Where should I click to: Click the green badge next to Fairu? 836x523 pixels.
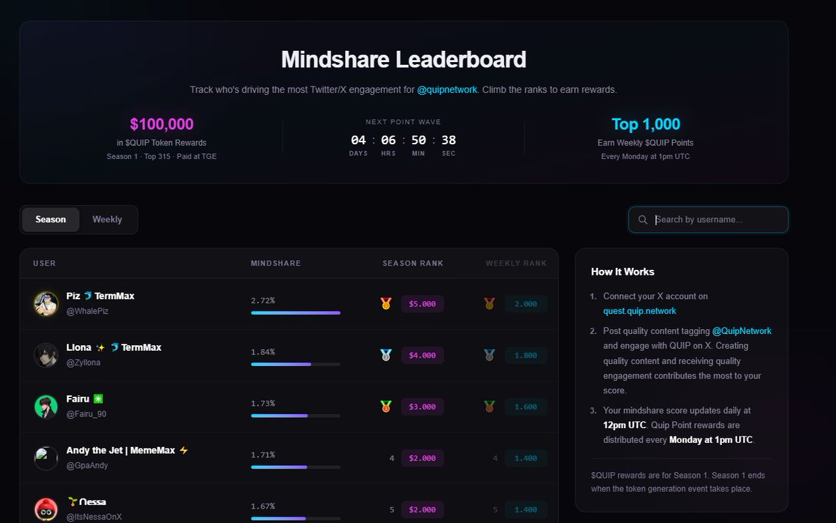98,399
